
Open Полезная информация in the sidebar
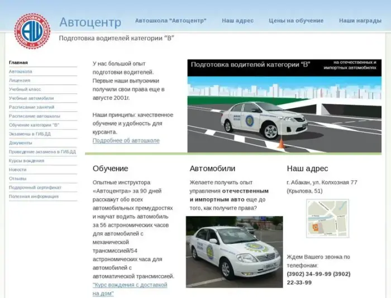pyautogui.click(x=34, y=196)
